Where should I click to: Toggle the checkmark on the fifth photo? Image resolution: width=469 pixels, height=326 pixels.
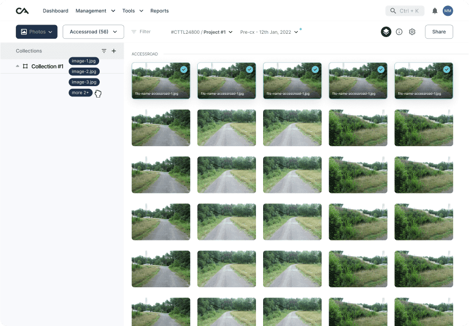tap(447, 70)
